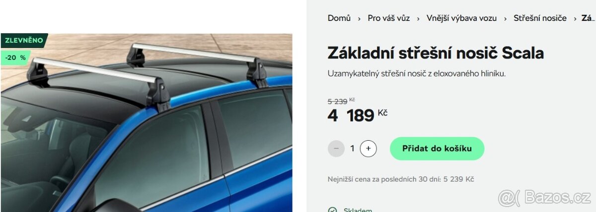596x212 pixels.
Task: Click the Bazos.cz watermark logo
Action: pos(544,197)
